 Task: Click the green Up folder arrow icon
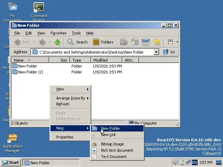click(58, 42)
